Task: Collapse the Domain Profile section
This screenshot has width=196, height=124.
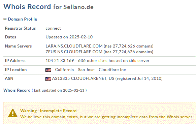Action: click(5, 19)
